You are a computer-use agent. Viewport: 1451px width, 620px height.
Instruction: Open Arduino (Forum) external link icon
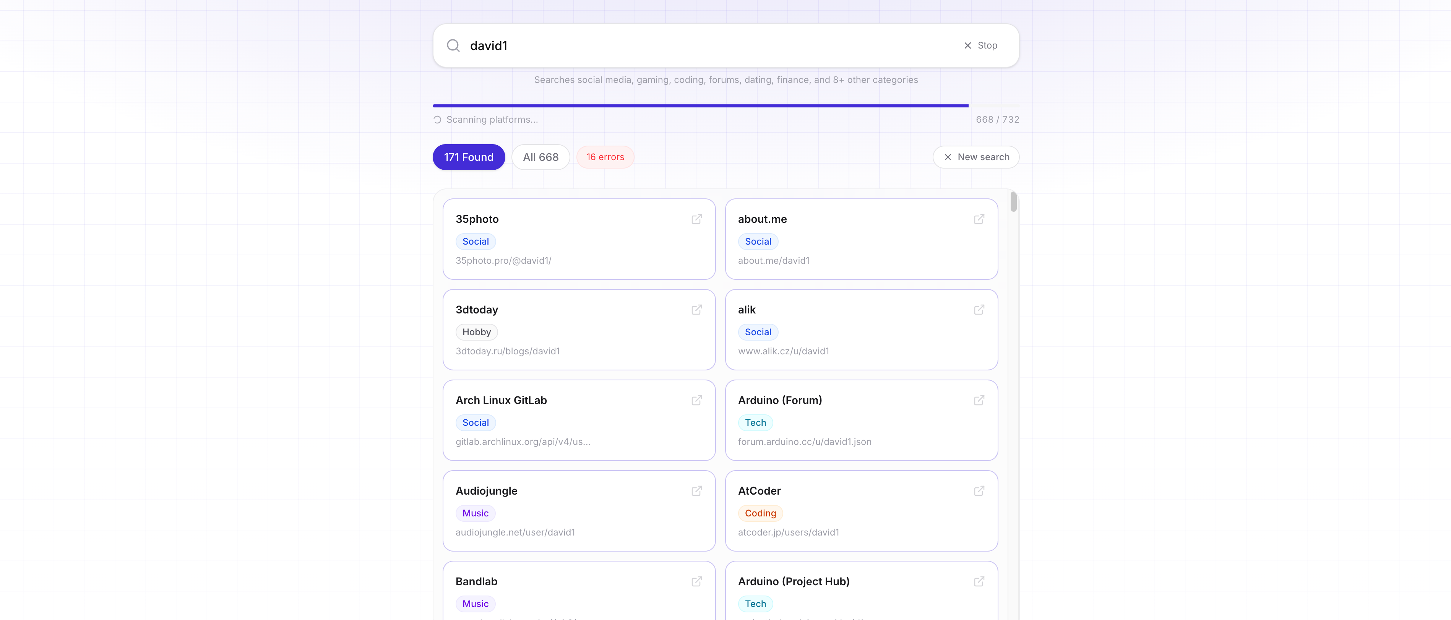(979, 400)
